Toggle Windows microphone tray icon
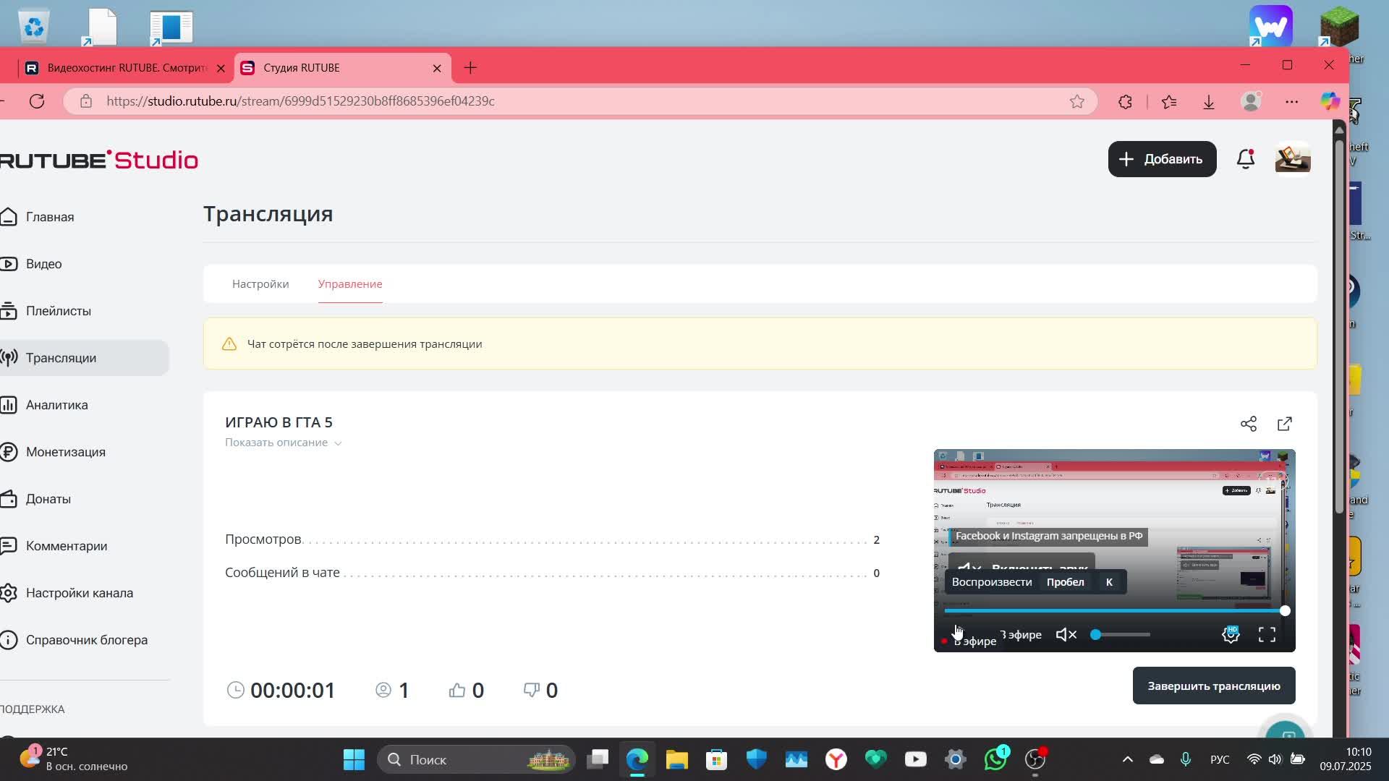The height and width of the screenshot is (781, 1389). [1185, 759]
